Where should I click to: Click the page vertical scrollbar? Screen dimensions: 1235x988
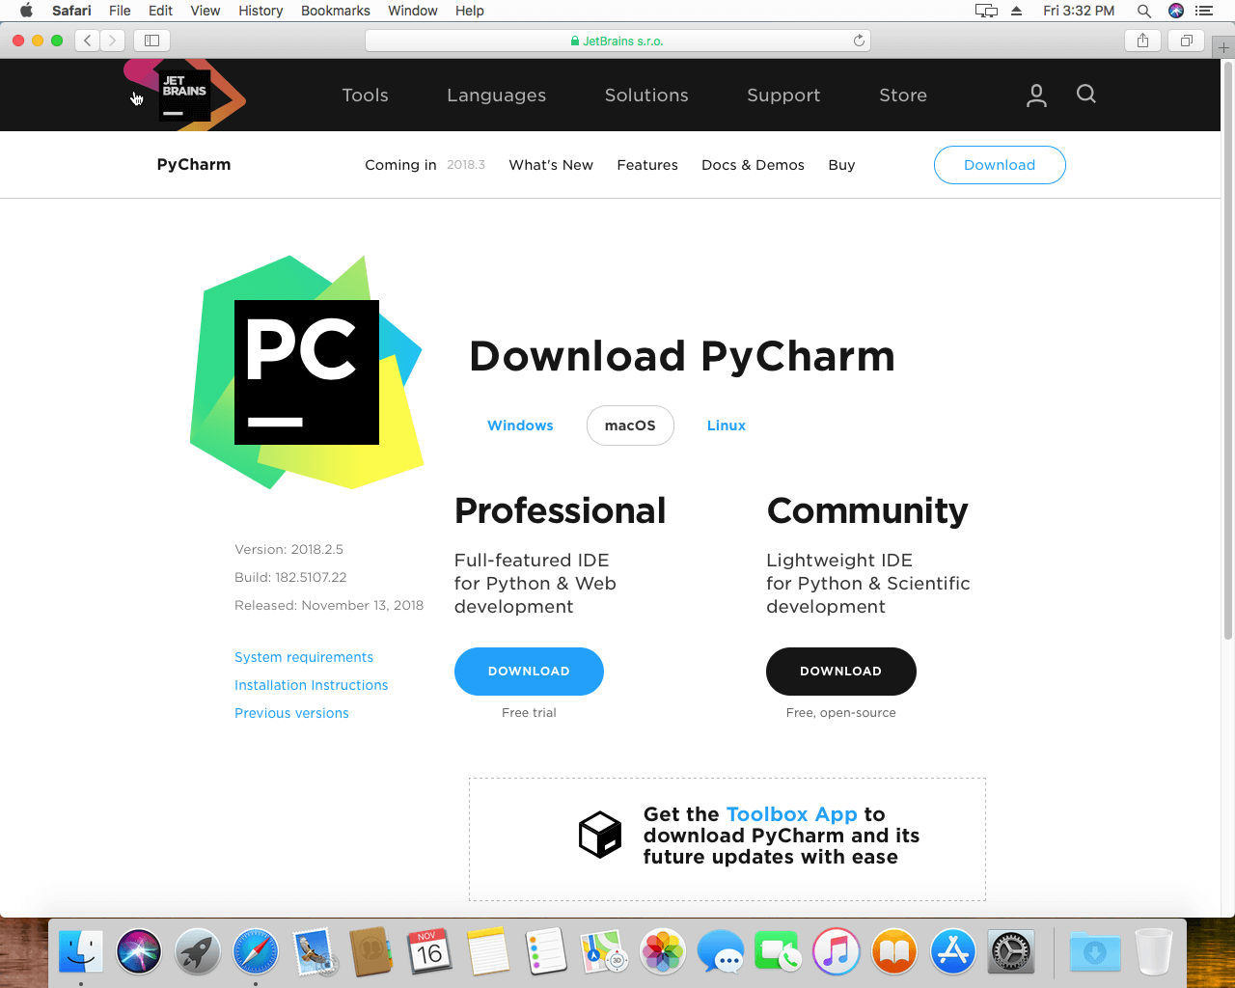1228,351
